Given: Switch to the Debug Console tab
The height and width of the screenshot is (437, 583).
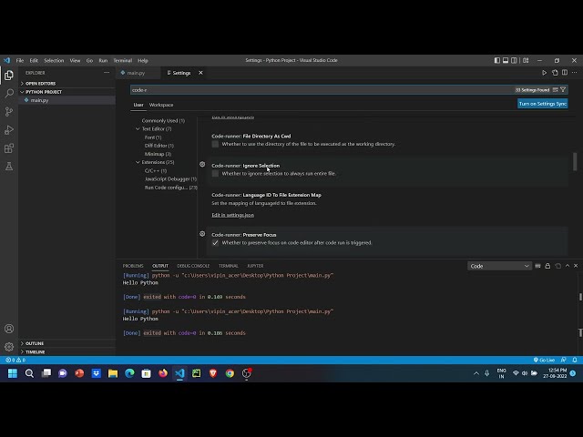Looking at the screenshot, I should tap(193, 266).
